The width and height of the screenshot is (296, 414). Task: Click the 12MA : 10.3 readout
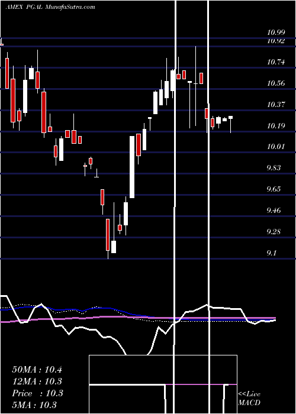click(x=37, y=381)
